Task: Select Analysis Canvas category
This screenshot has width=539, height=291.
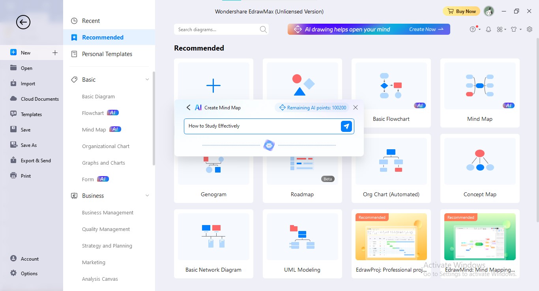Action: (100, 279)
